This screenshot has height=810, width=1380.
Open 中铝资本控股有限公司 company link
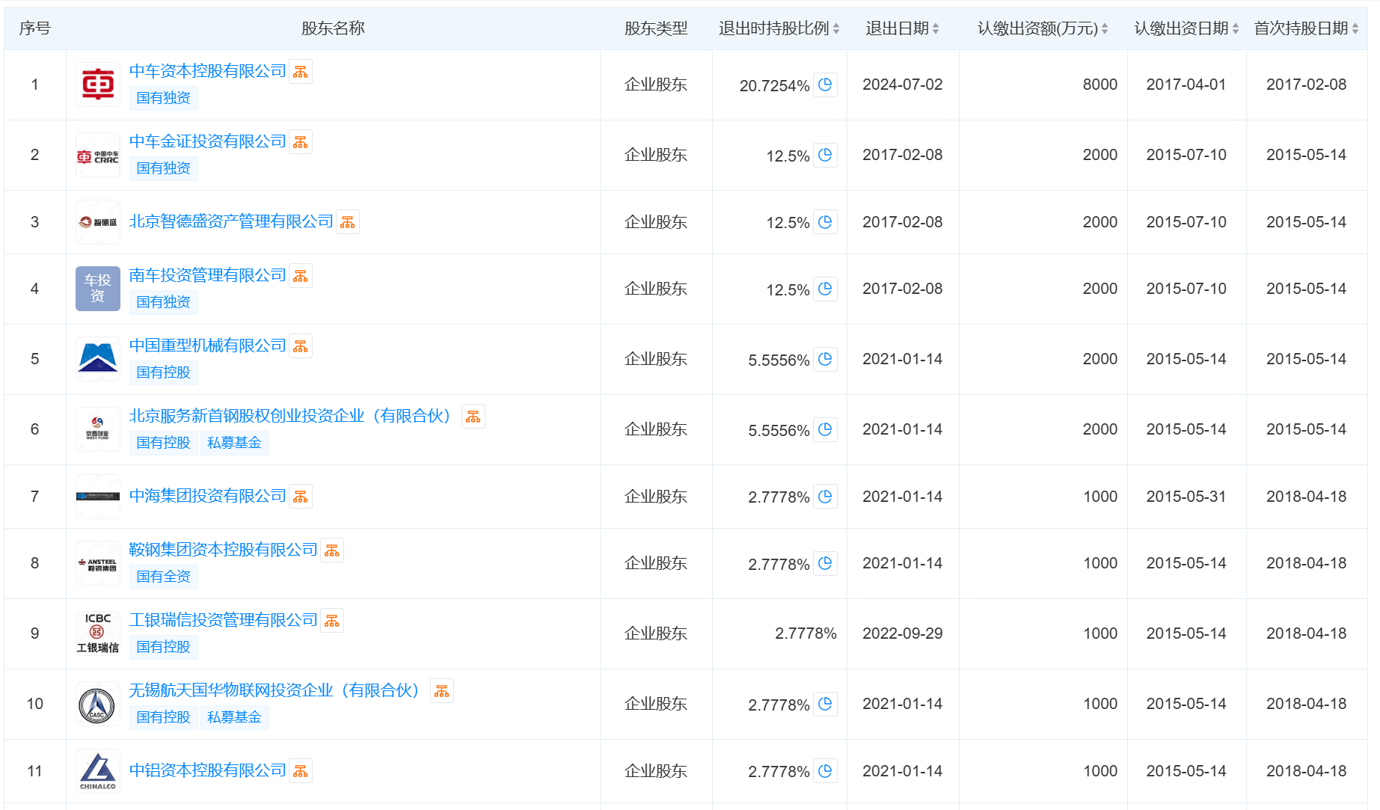point(208,770)
